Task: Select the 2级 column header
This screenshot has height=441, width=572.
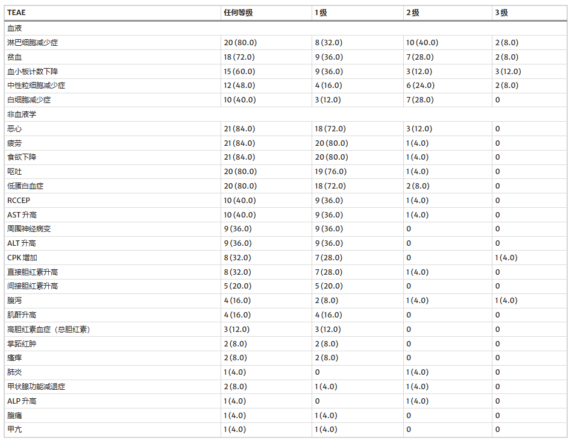Action: [413, 13]
